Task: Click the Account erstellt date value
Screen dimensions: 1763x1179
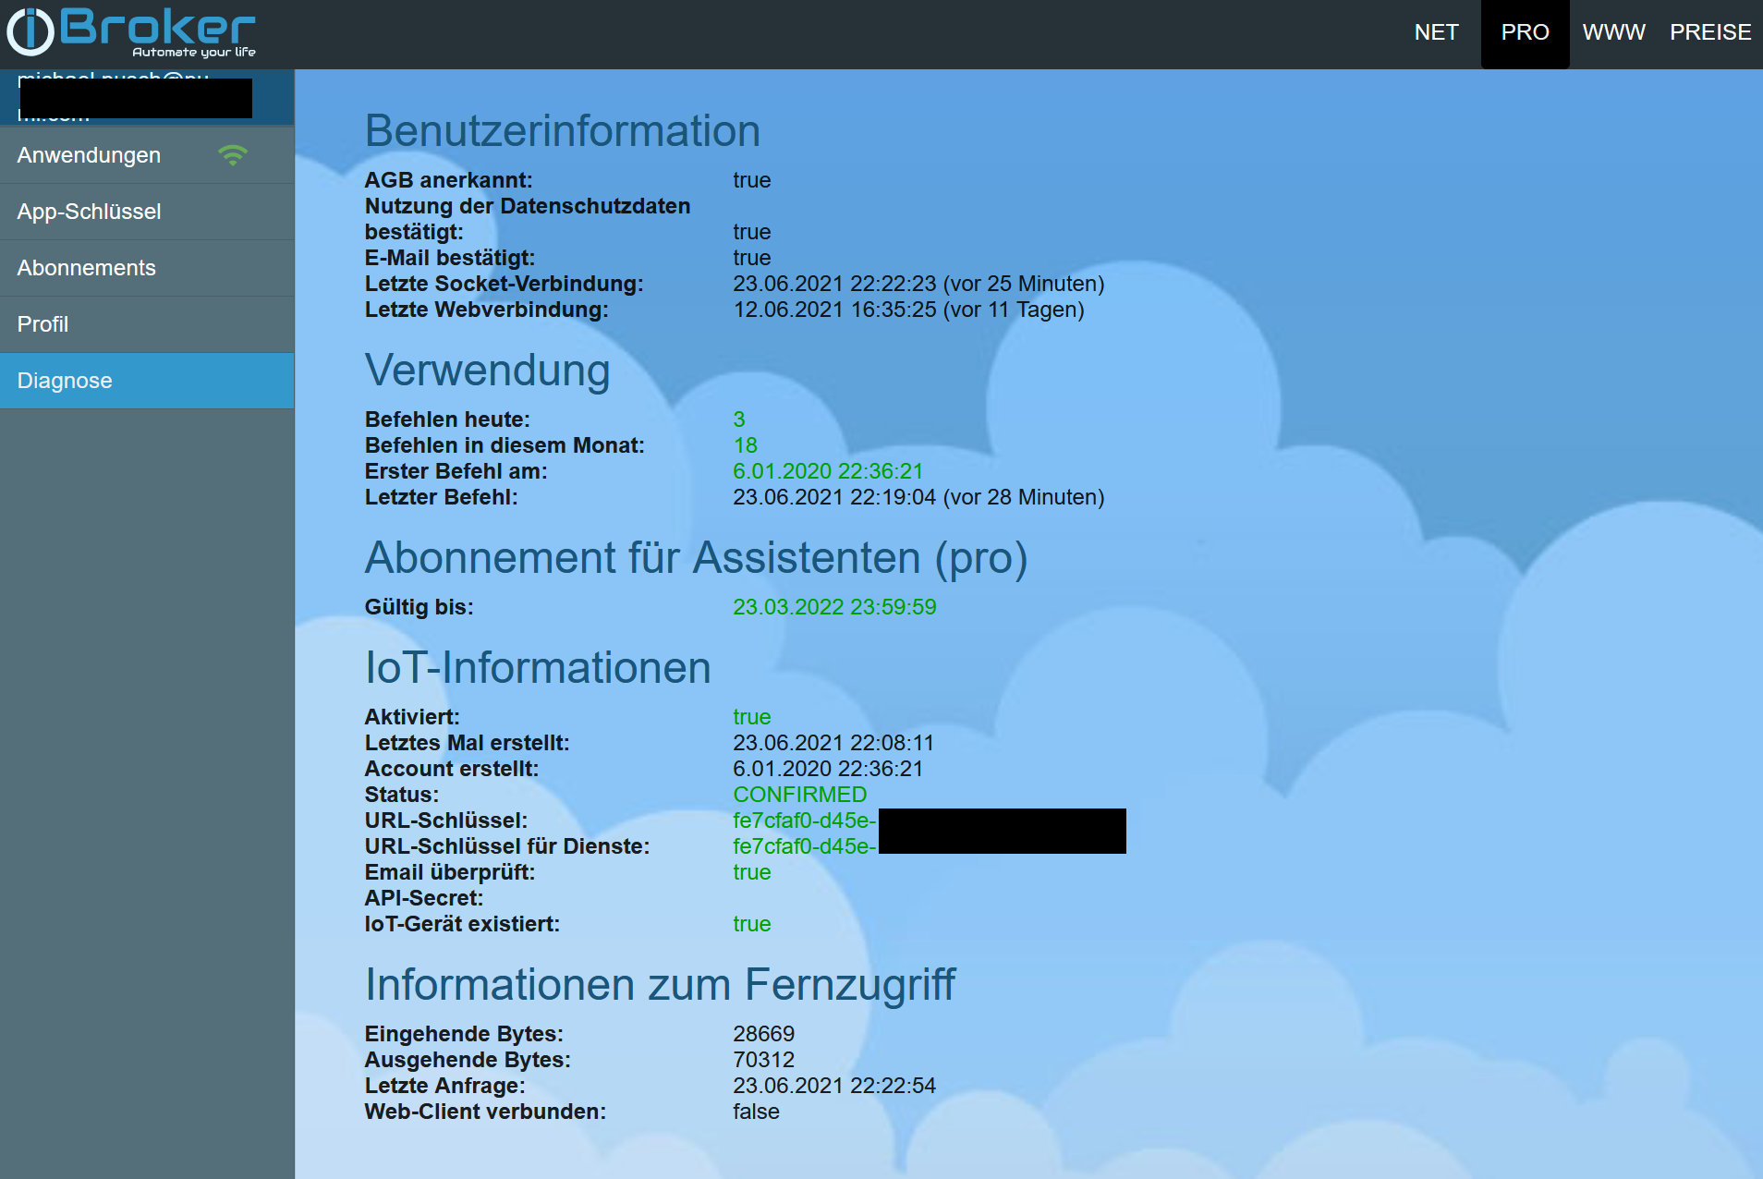Action: click(x=828, y=769)
